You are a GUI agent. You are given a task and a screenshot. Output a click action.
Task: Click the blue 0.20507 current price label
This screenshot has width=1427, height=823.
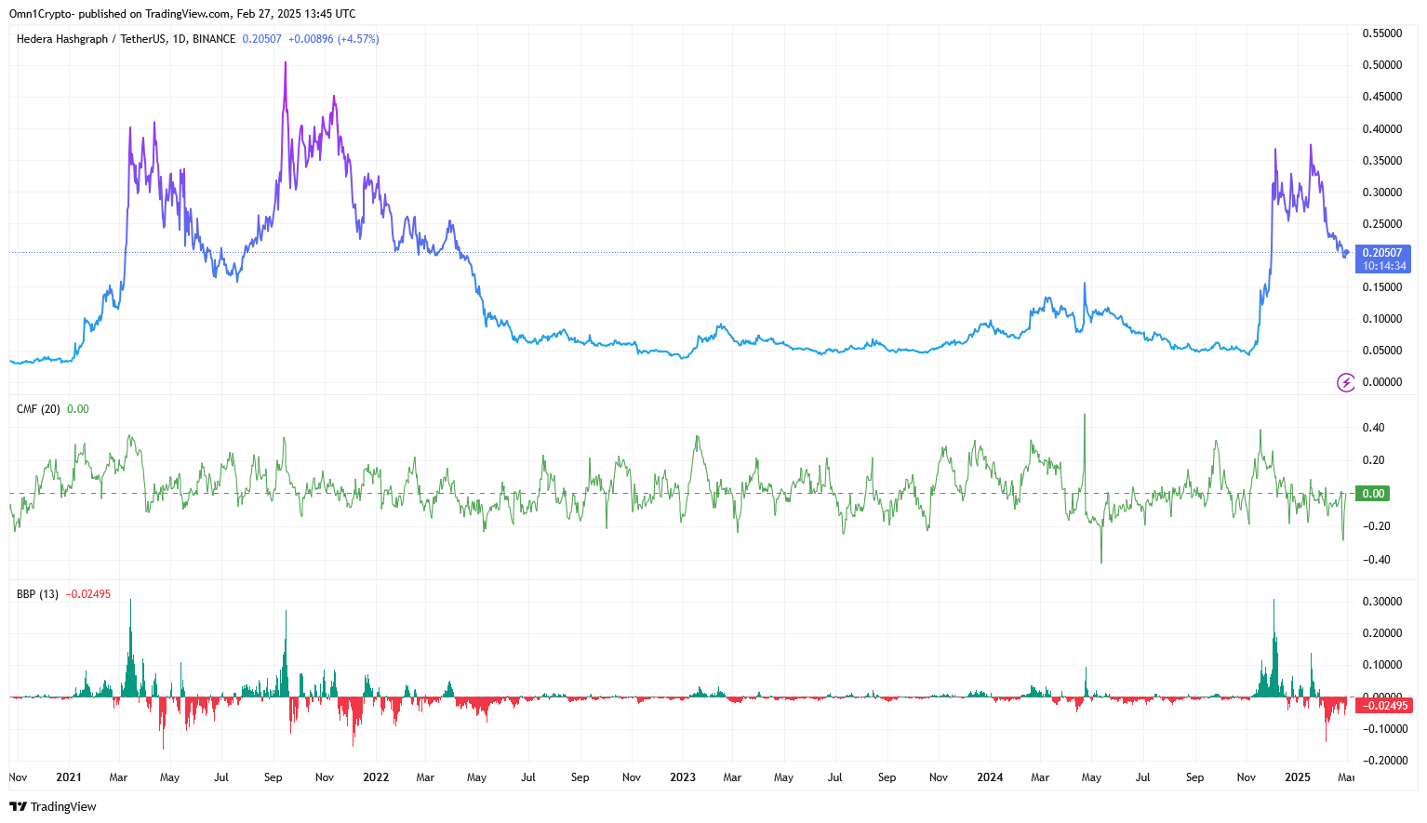(1384, 252)
